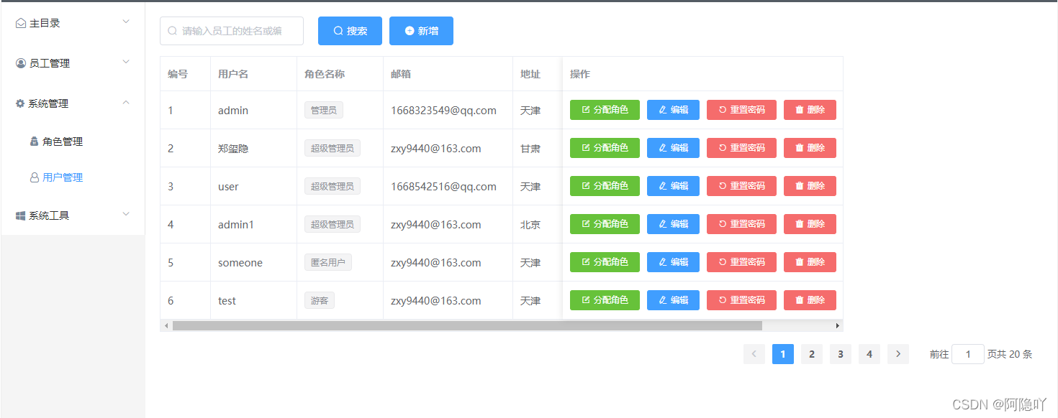Click the 系统工具 windows icon

coord(21,215)
